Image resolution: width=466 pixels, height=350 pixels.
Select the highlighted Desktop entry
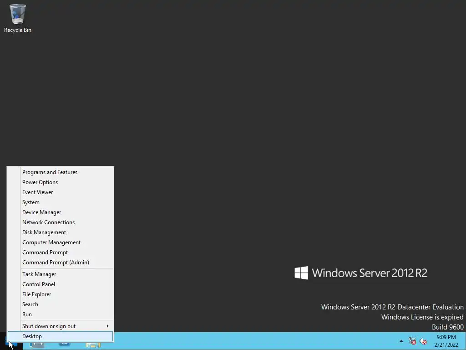tap(60, 336)
